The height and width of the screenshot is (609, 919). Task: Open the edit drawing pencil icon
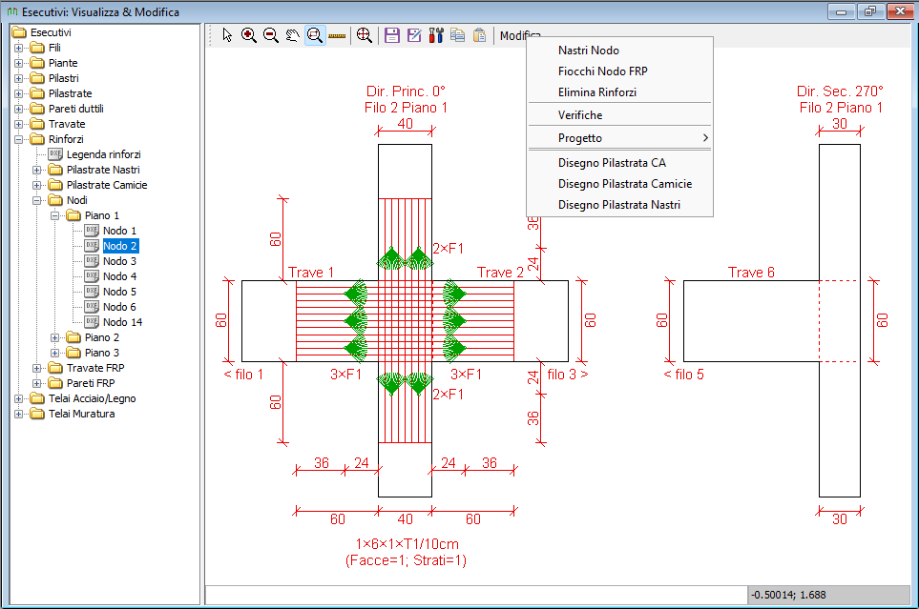(414, 35)
